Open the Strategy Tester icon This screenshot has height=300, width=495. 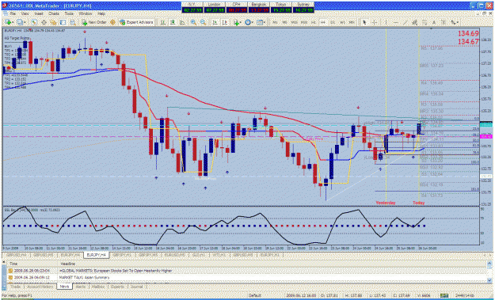coord(73,22)
